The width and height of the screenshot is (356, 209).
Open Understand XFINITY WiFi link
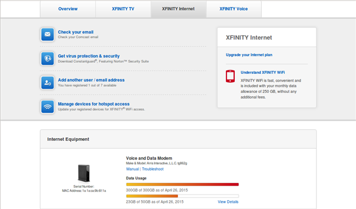pyautogui.click(x=263, y=72)
